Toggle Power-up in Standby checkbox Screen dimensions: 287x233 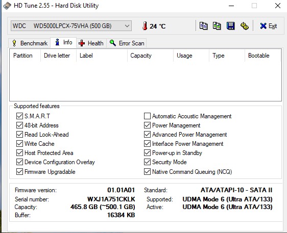[x=147, y=153]
